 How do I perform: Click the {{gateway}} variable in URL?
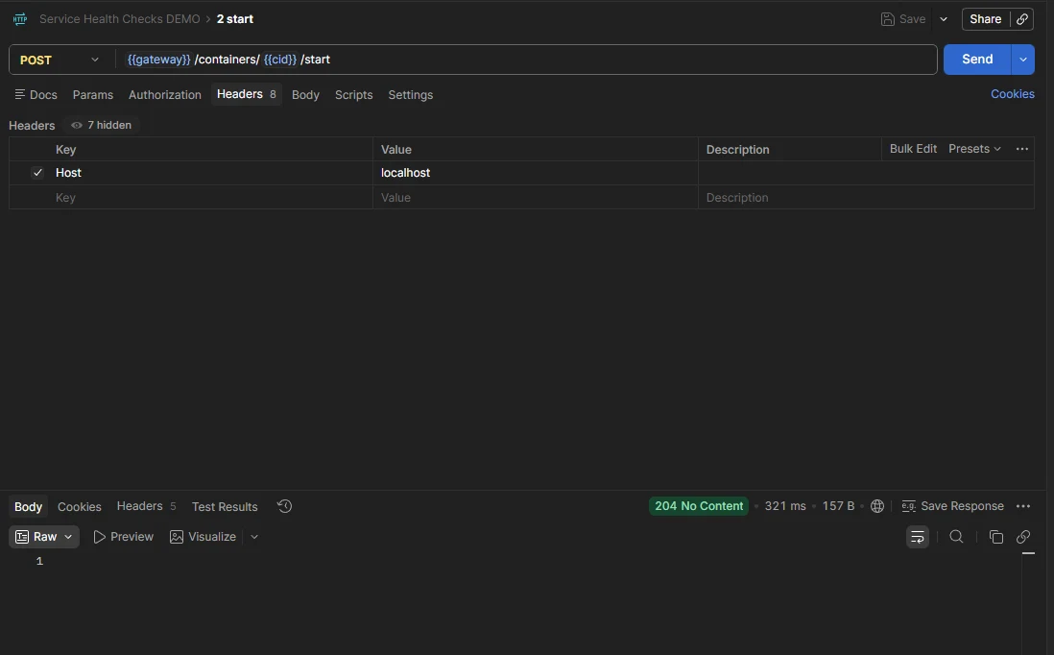(x=158, y=60)
